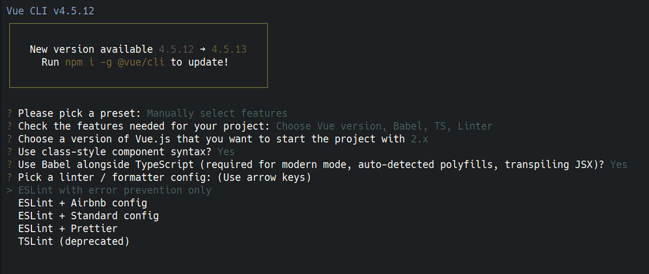Click question mark beside Check the features
Screen dimensions: 649x274
pos(9,126)
